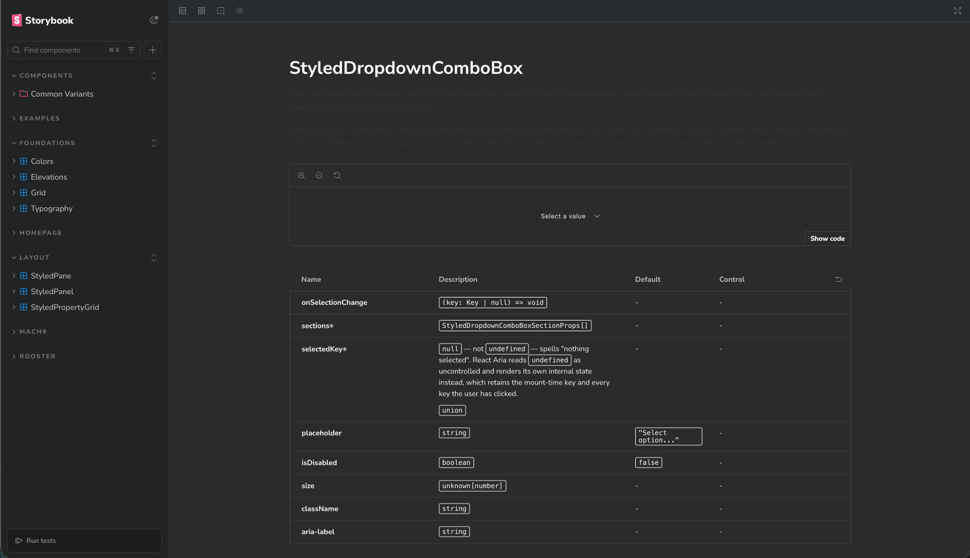Open Elevations in the sidebar

(49, 177)
